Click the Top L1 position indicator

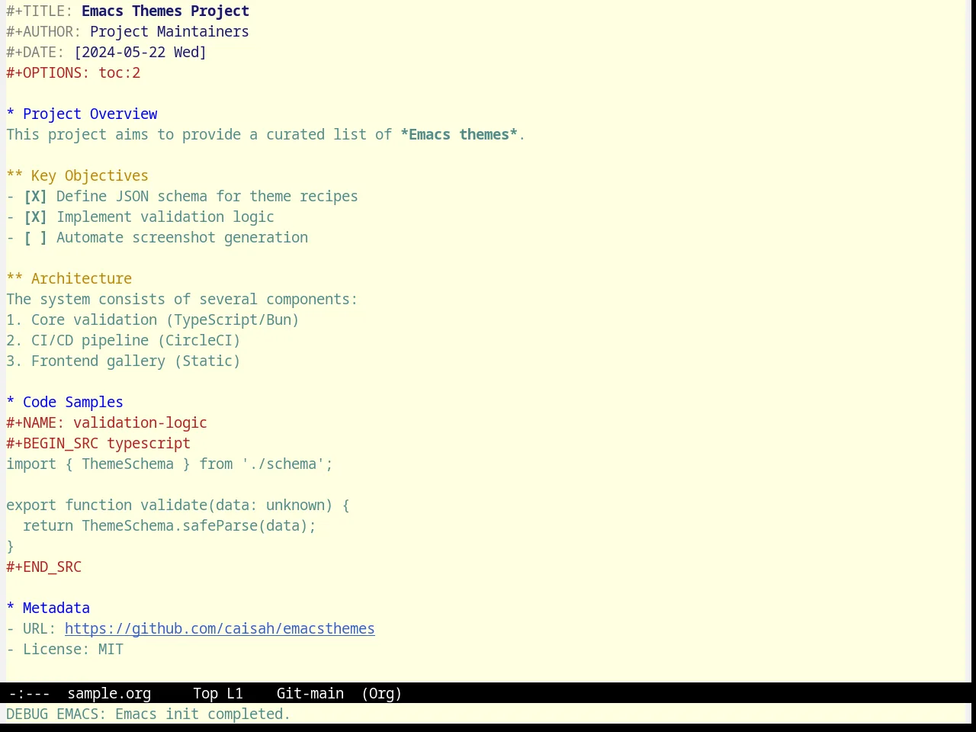click(218, 693)
